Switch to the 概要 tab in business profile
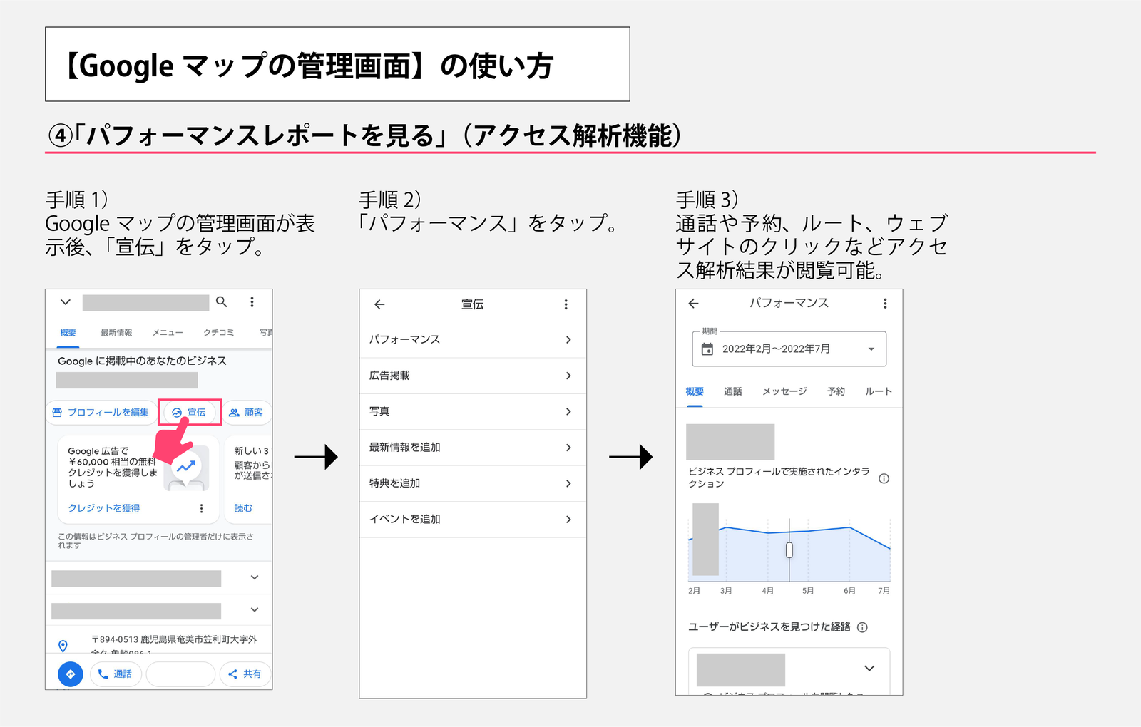Image resolution: width=1141 pixels, height=727 pixels. pyautogui.click(x=68, y=333)
